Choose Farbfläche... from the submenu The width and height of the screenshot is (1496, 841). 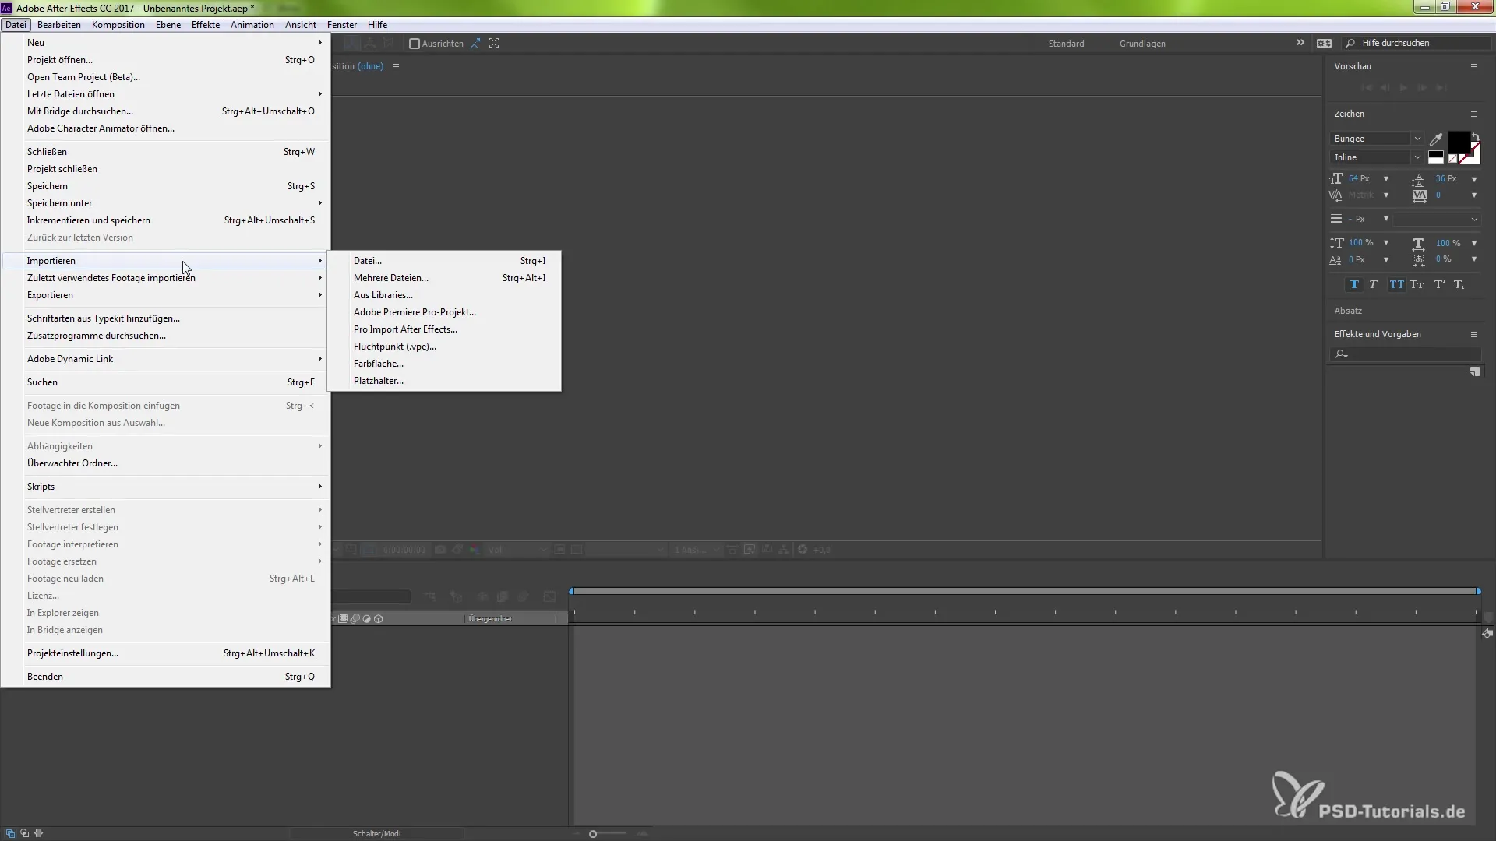tap(444, 364)
